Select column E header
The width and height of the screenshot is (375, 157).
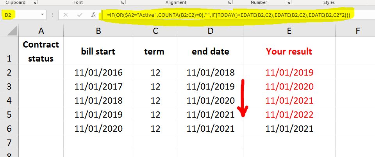(x=289, y=31)
